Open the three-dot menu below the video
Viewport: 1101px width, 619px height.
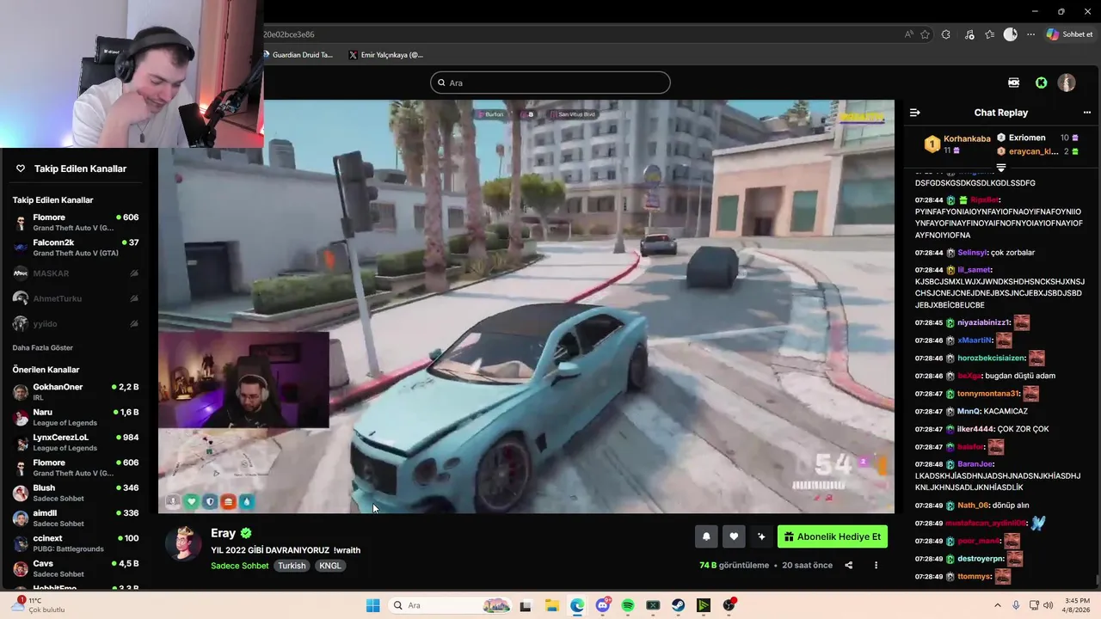click(x=876, y=565)
